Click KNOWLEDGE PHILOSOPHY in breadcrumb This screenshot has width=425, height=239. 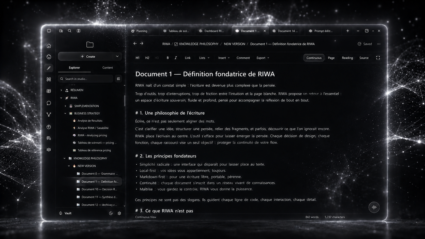pyautogui.click(x=199, y=44)
